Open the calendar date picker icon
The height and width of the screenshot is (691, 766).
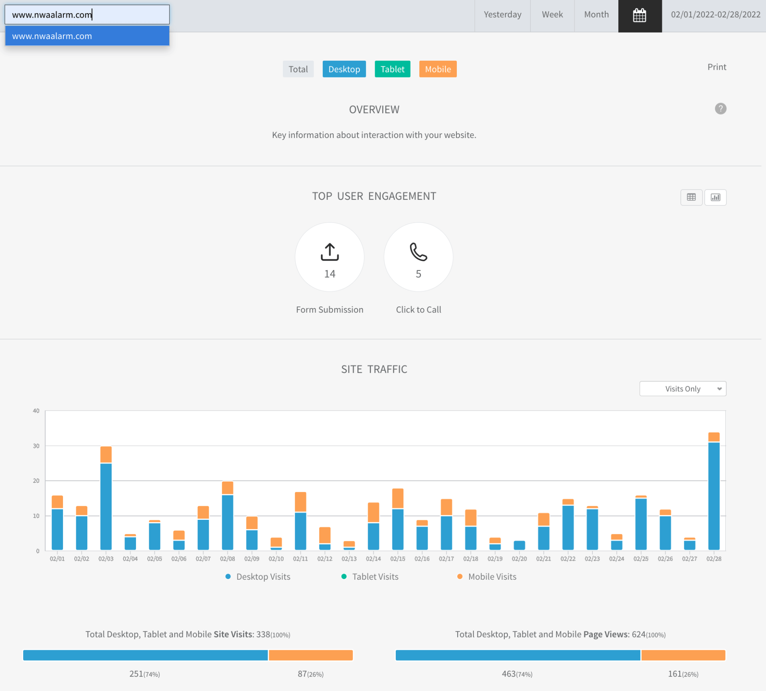pyautogui.click(x=640, y=16)
